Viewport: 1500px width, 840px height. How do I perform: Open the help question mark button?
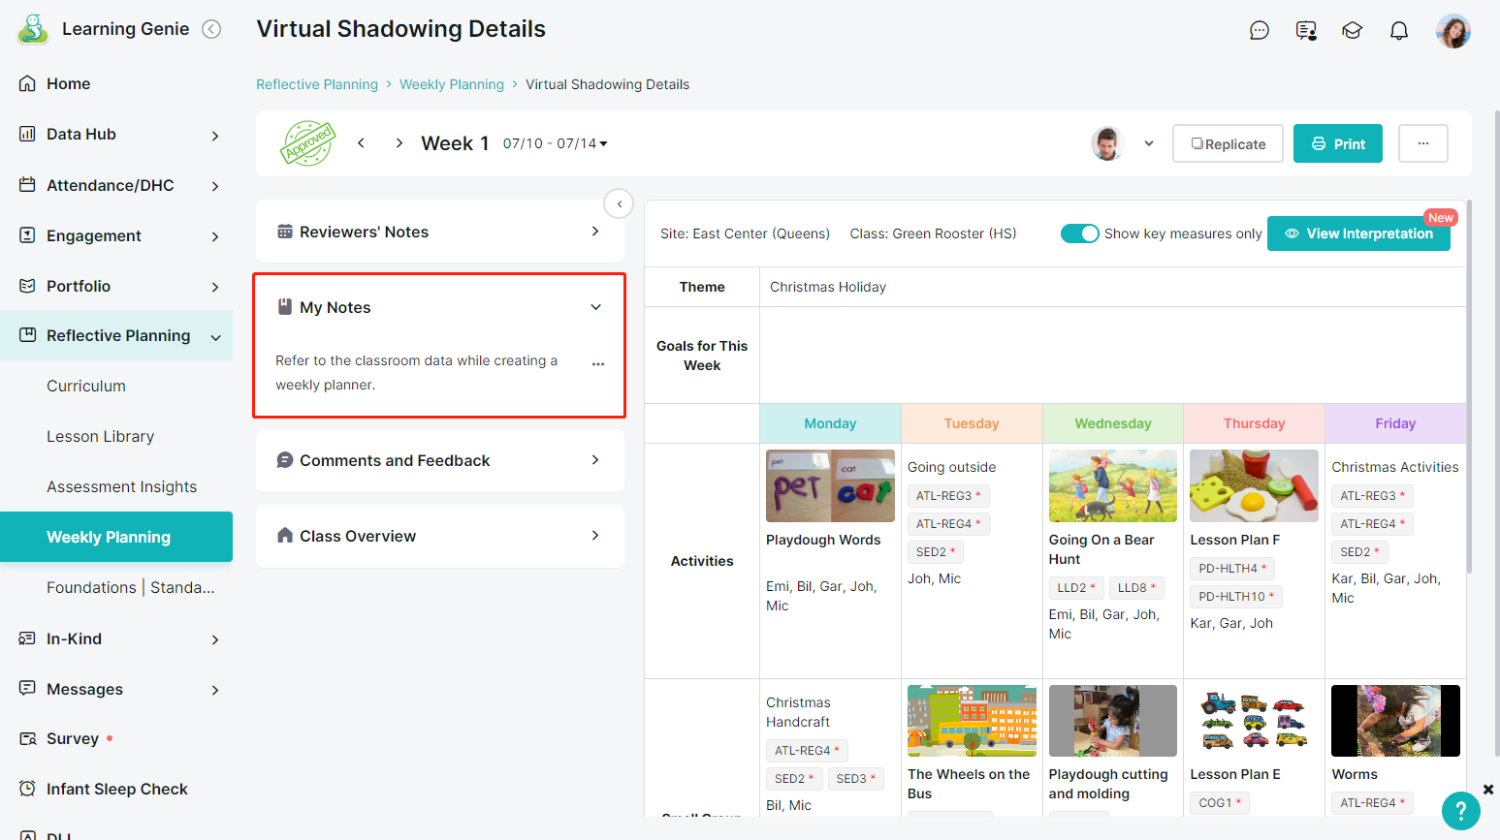click(1460, 811)
